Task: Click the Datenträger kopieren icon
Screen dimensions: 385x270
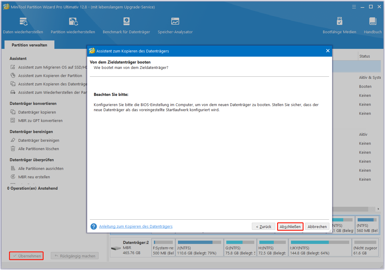Action: (x=13, y=112)
